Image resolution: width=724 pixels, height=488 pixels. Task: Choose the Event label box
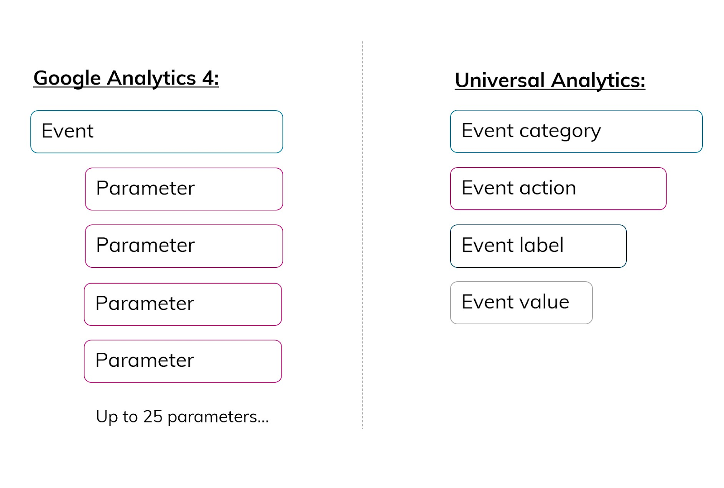click(x=538, y=246)
